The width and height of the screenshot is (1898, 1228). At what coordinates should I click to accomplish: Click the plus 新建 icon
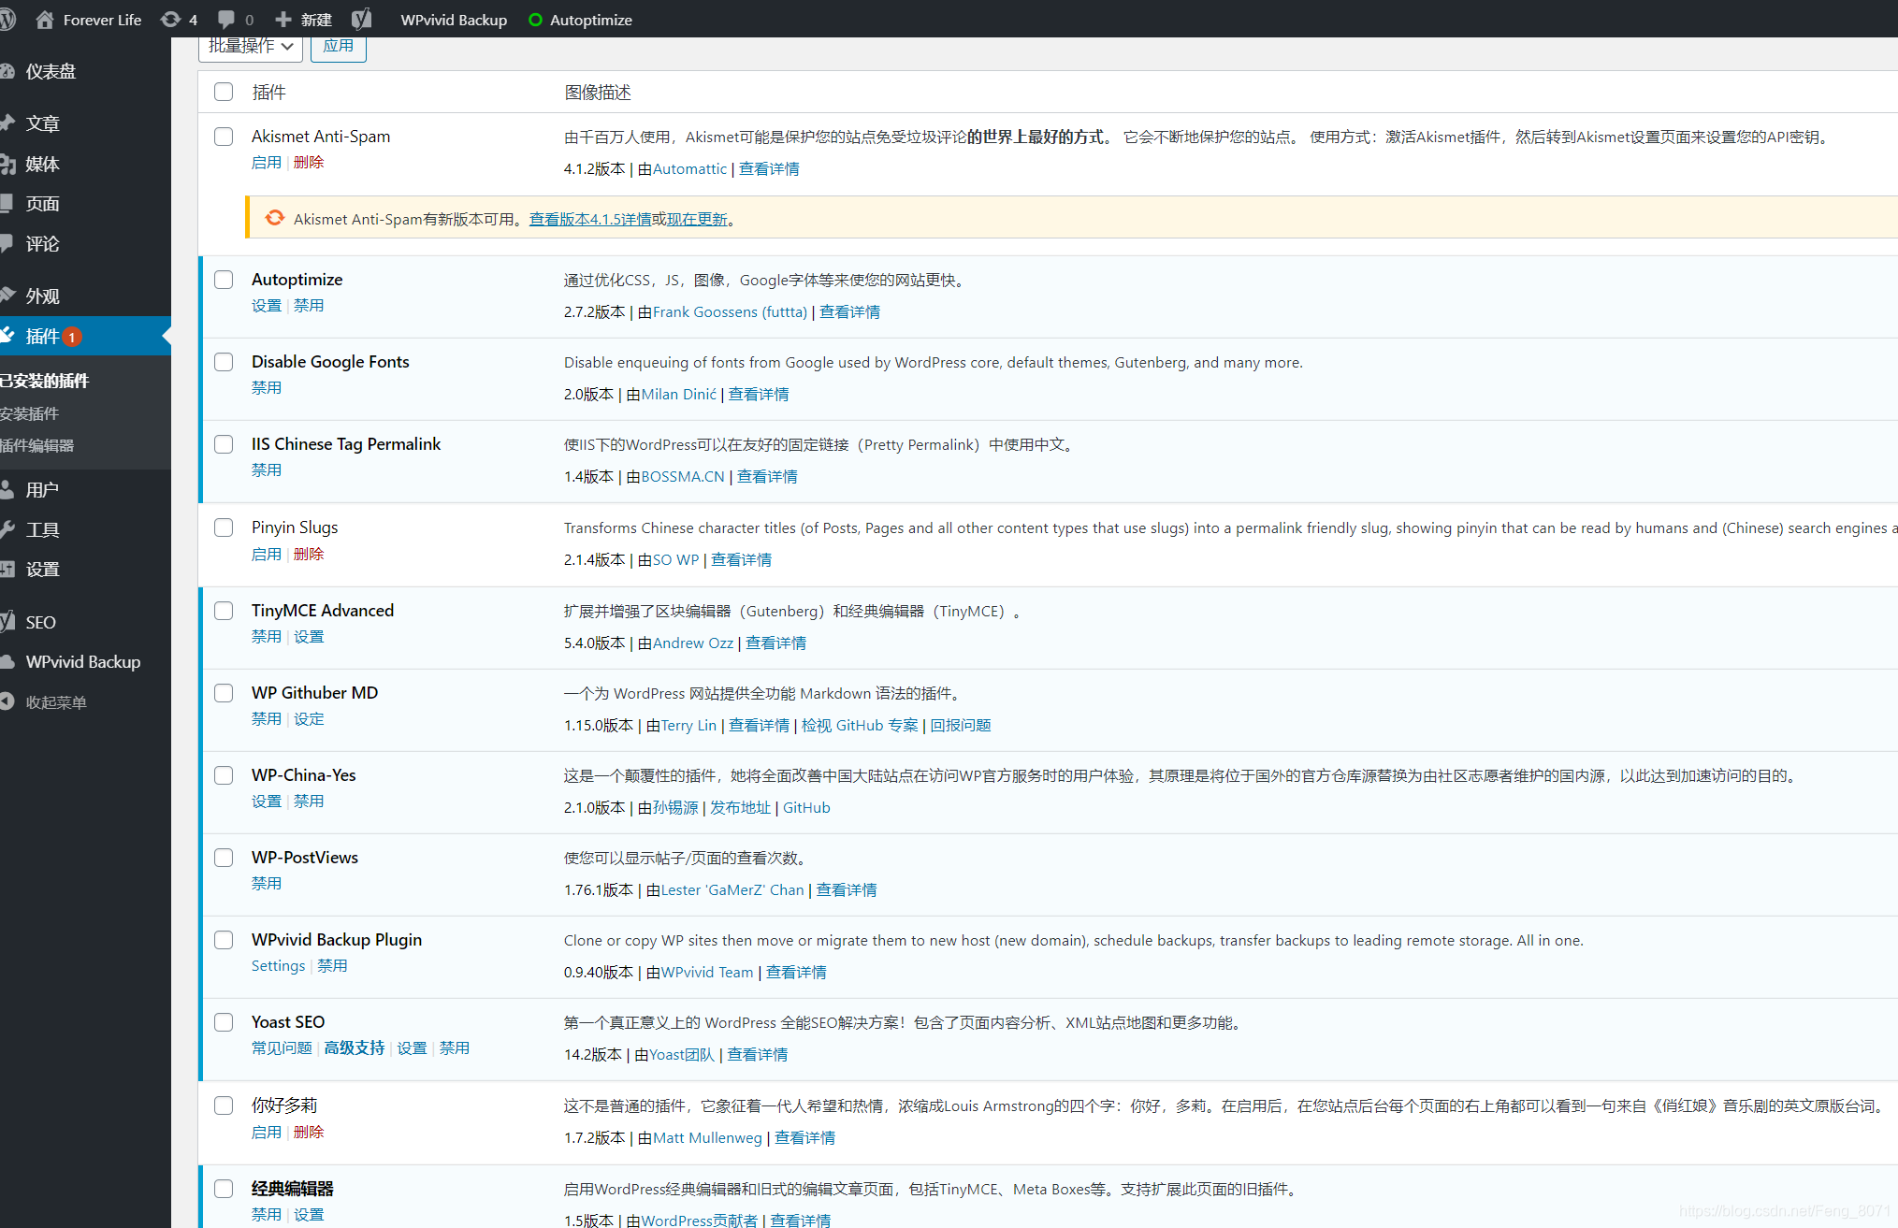(x=283, y=20)
